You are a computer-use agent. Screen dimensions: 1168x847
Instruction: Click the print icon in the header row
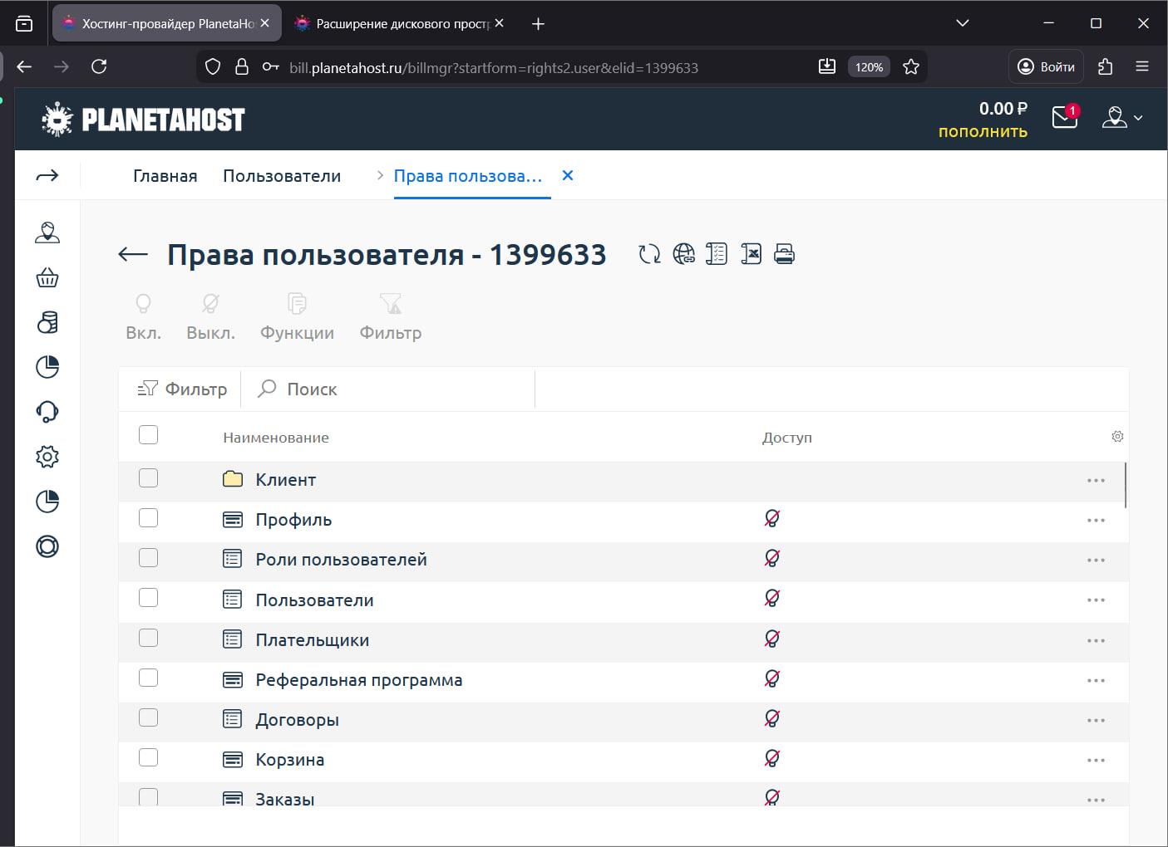point(782,253)
